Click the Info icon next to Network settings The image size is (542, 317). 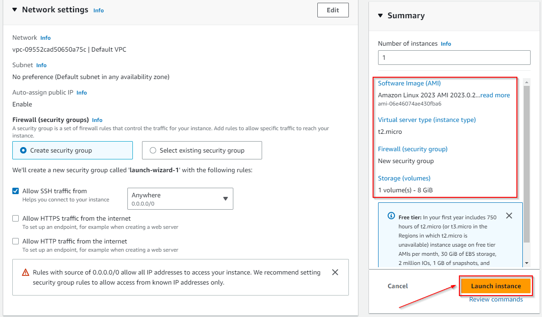pyautogui.click(x=99, y=10)
